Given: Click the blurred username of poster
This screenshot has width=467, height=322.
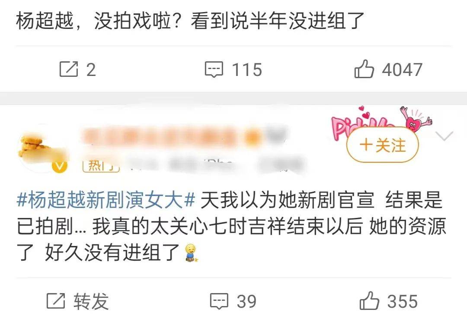Looking at the screenshot, I should (x=183, y=136).
